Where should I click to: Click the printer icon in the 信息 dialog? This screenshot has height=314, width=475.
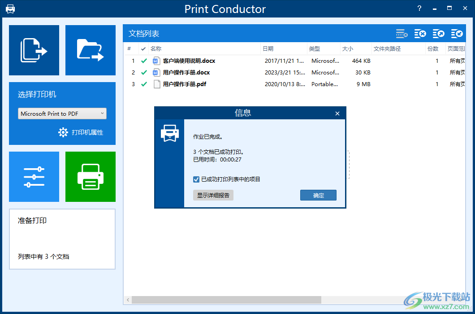pyautogui.click(x=170, y=133)
